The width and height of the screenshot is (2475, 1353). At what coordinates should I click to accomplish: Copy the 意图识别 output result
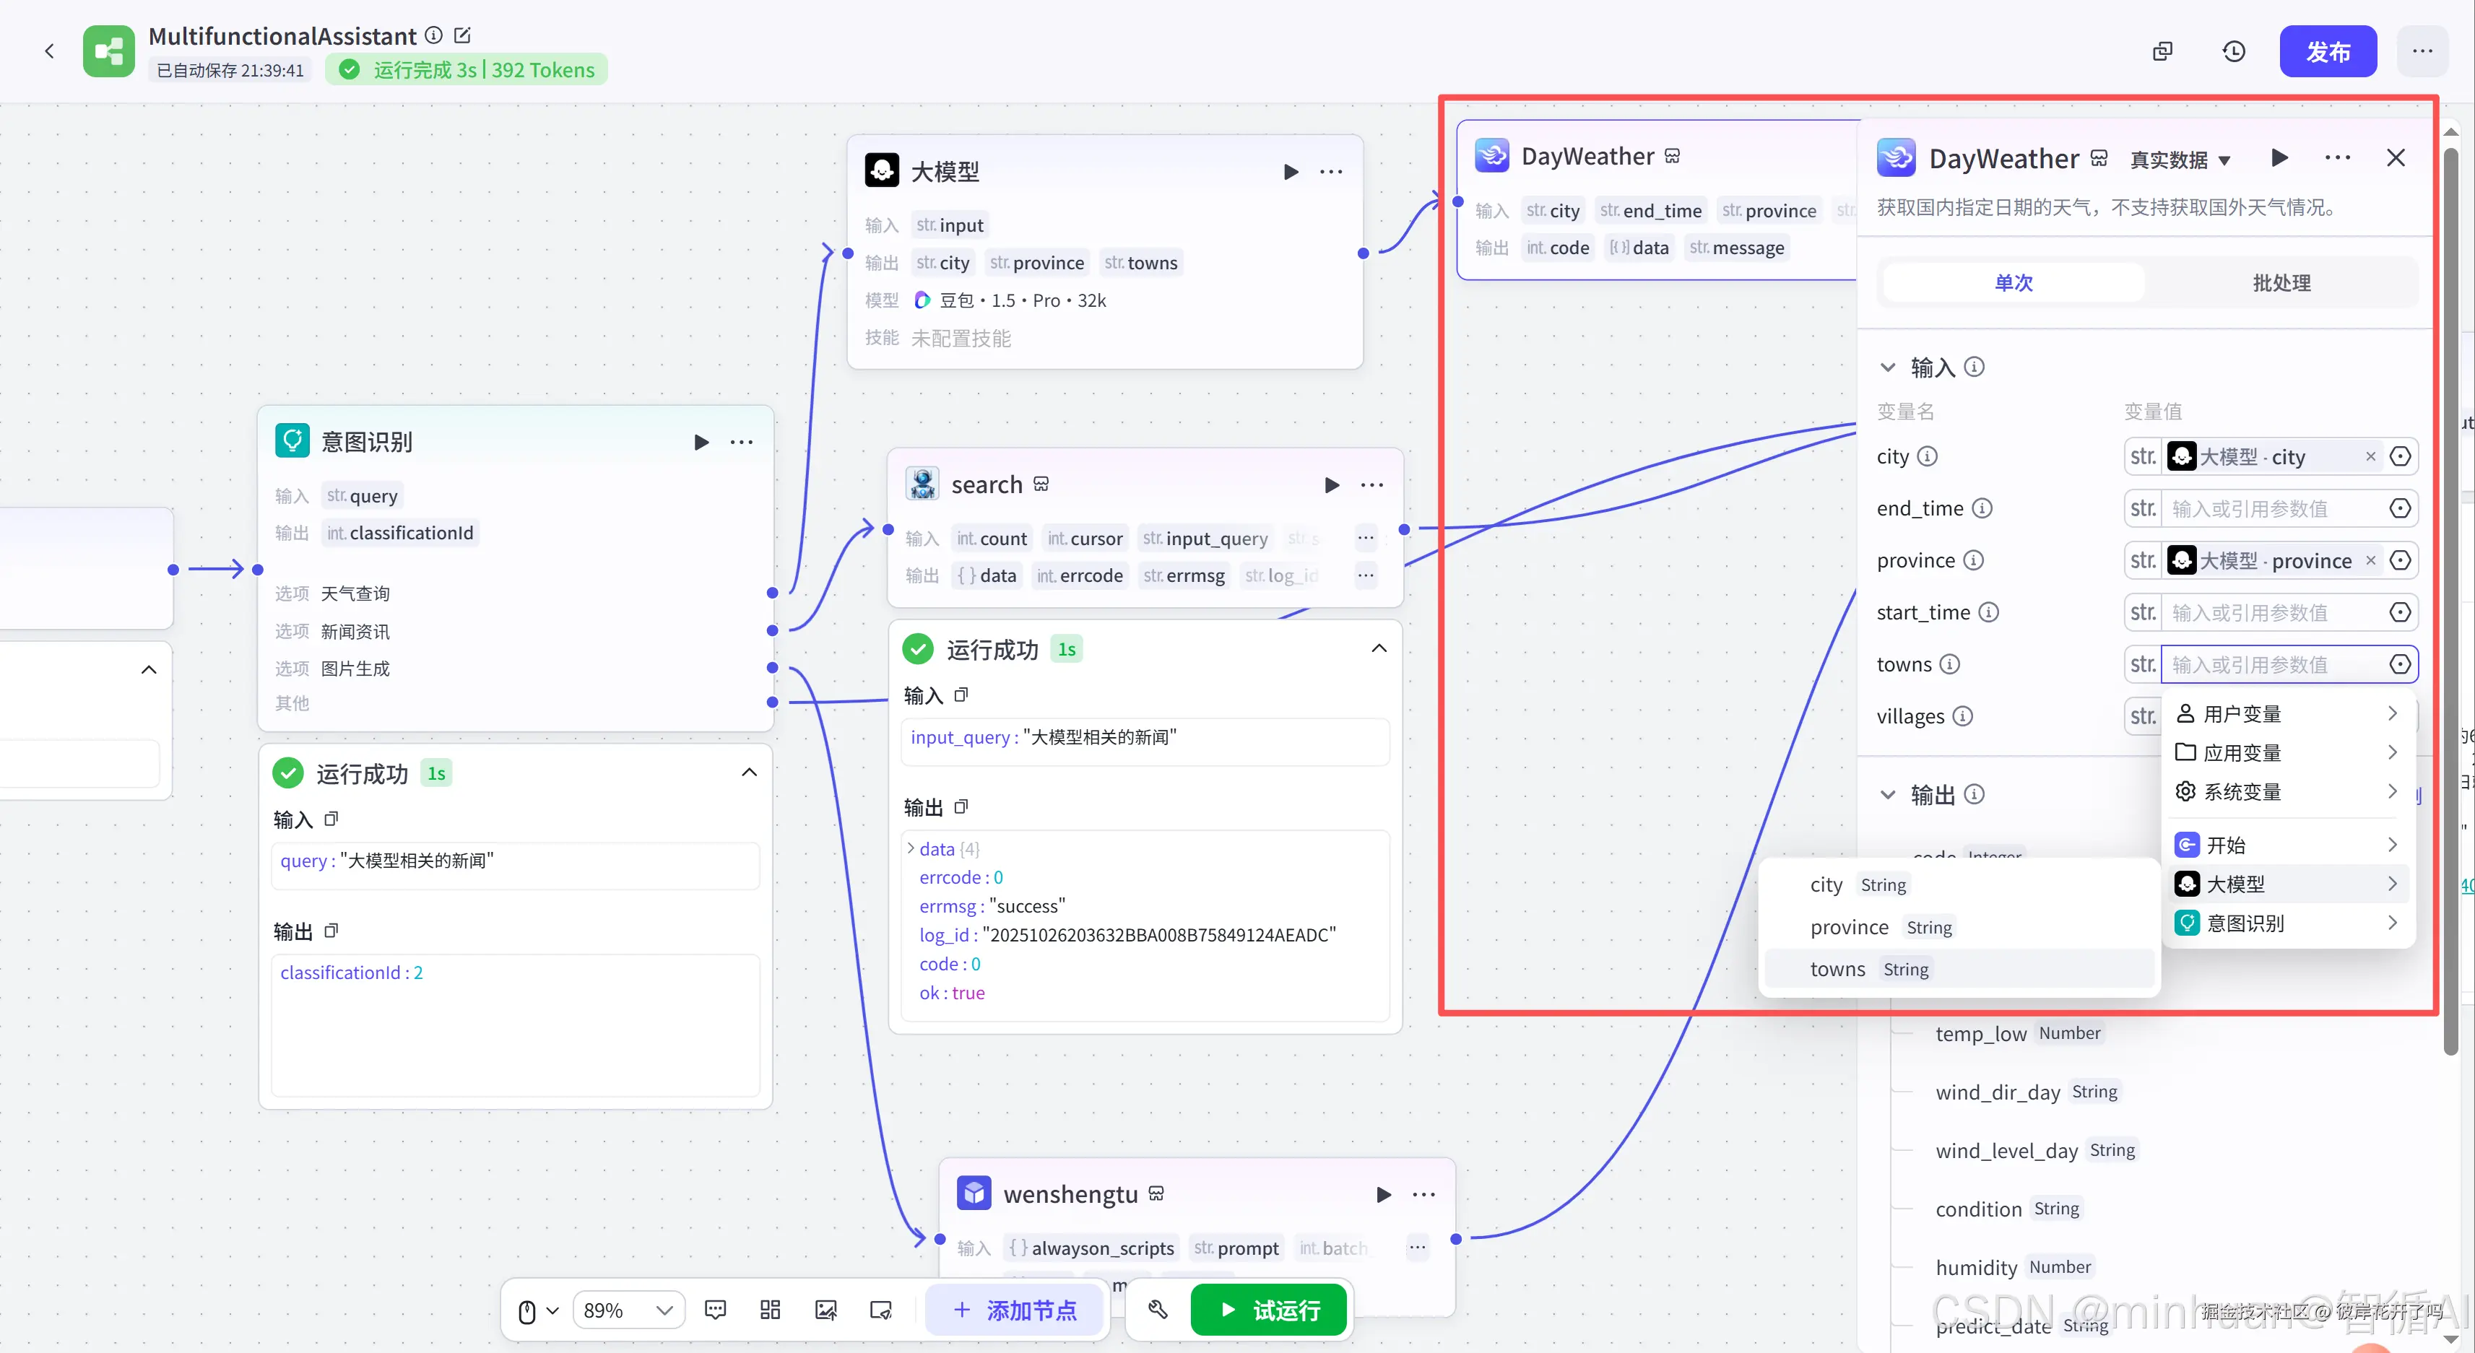[331, 931]
